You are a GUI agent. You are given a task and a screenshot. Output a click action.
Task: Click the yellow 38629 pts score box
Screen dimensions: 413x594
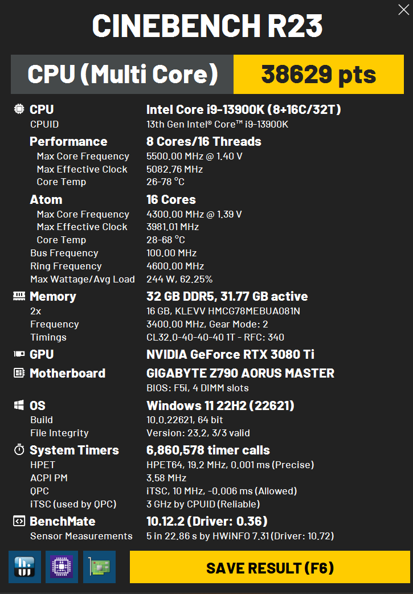[x=318, y=74]
